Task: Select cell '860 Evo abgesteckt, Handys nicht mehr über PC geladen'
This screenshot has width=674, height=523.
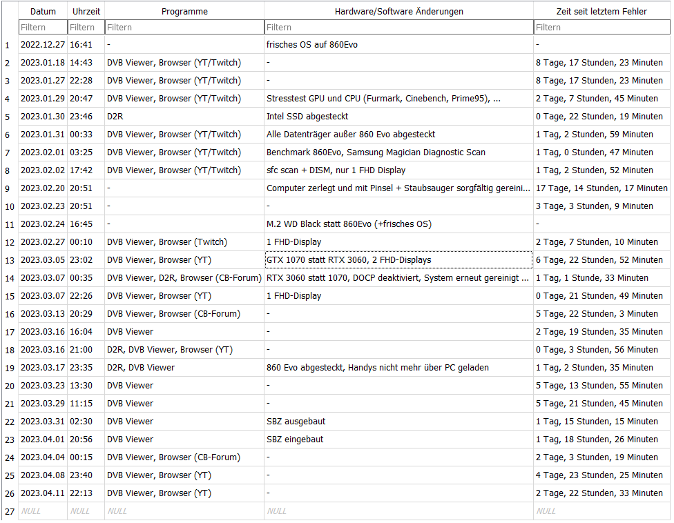Action: [x=399, y=368]
